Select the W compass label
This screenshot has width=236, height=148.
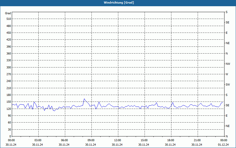[x=227, y=74]
